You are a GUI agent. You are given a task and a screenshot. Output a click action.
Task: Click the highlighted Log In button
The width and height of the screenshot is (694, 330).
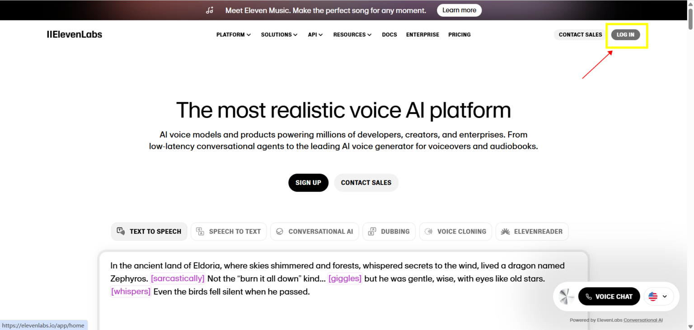click(x=625, y=34)
